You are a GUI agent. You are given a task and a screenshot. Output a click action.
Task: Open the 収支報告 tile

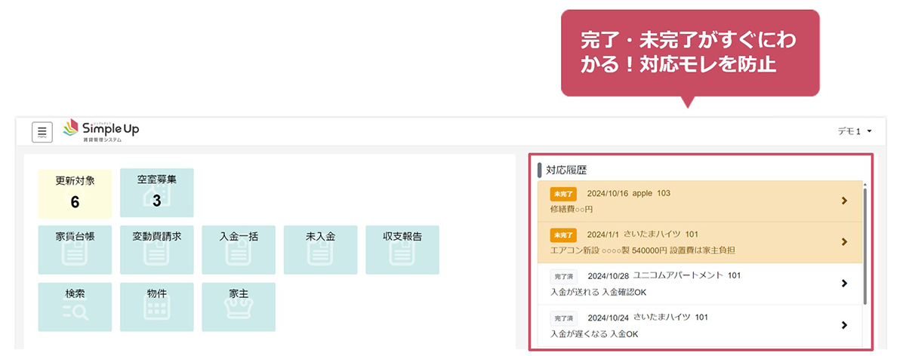(402, 249)
